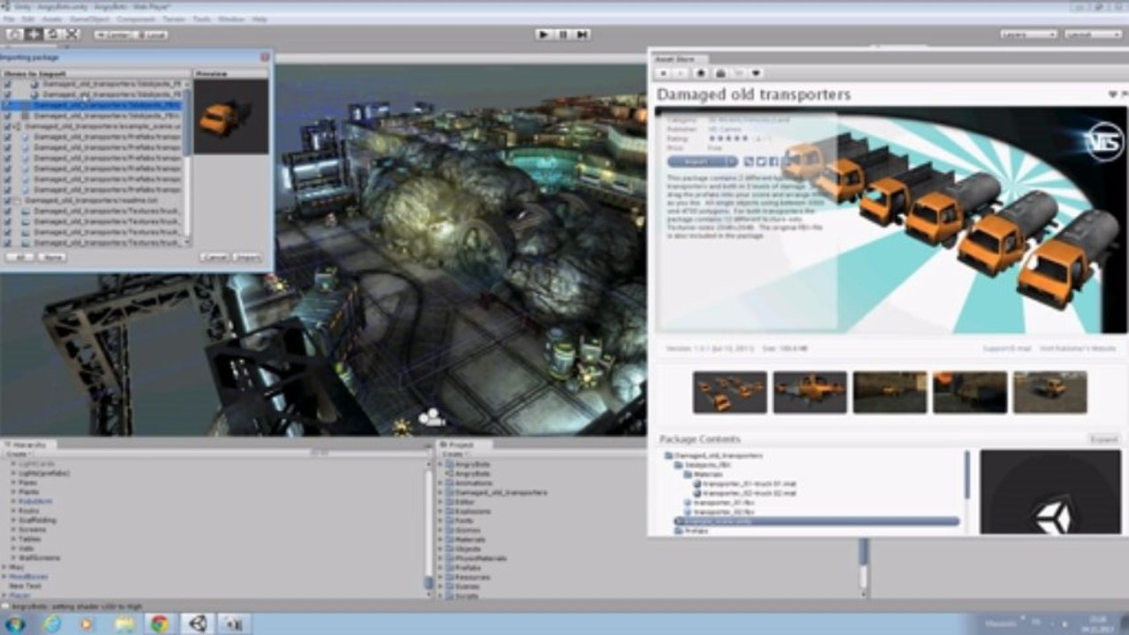Select the Rotate tool in Unity toolbar

pos(52,34)
